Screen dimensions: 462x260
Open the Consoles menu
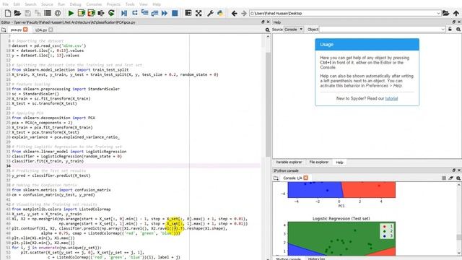pos(94,4)
